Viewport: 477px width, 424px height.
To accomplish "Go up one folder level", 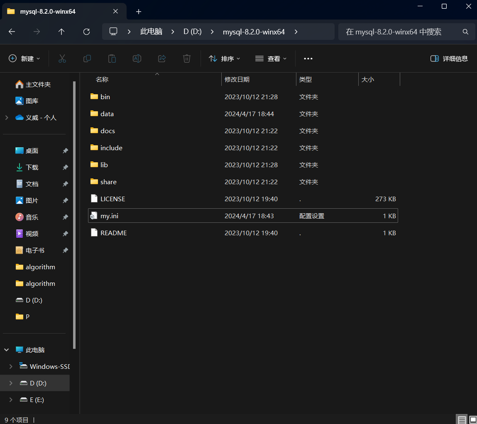I will click(61, 32).
